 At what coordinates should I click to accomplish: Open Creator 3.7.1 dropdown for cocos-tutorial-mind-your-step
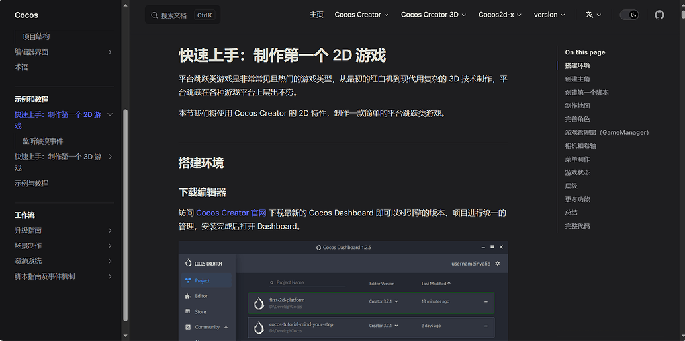click(384, 326)
